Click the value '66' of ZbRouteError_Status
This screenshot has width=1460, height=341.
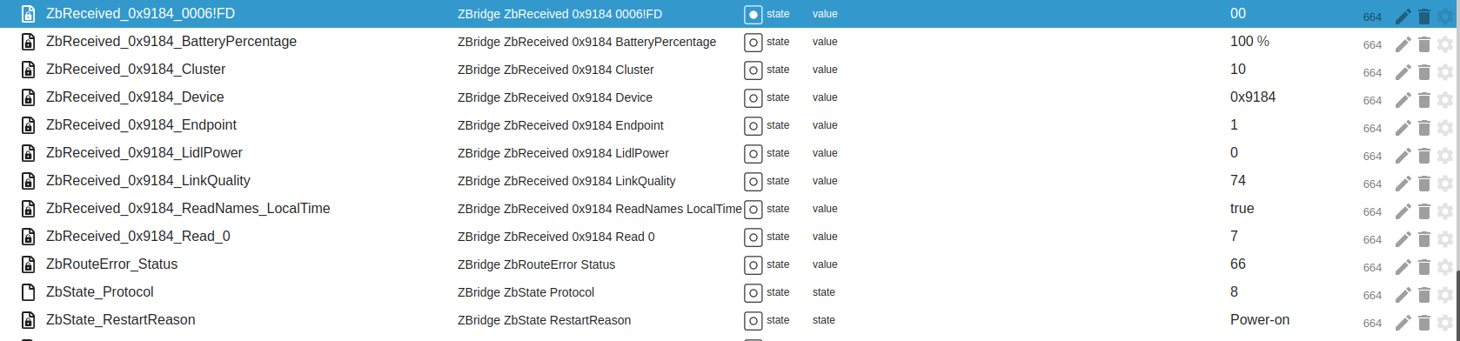point(1238,264)
